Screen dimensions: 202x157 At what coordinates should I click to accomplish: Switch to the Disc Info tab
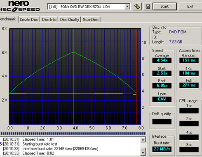point(49,20)
